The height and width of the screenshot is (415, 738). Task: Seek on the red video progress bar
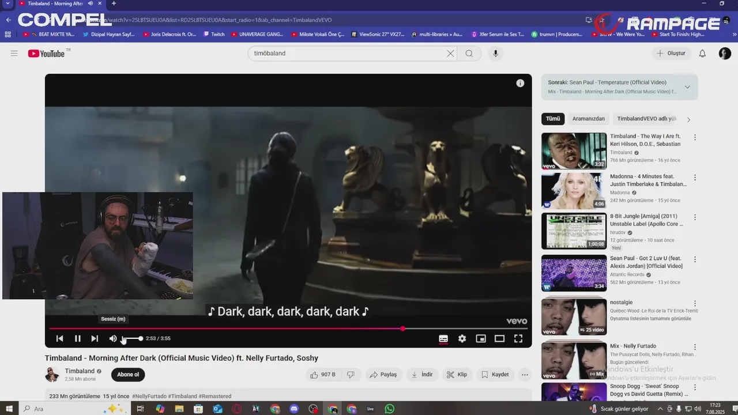click(287, 329)
